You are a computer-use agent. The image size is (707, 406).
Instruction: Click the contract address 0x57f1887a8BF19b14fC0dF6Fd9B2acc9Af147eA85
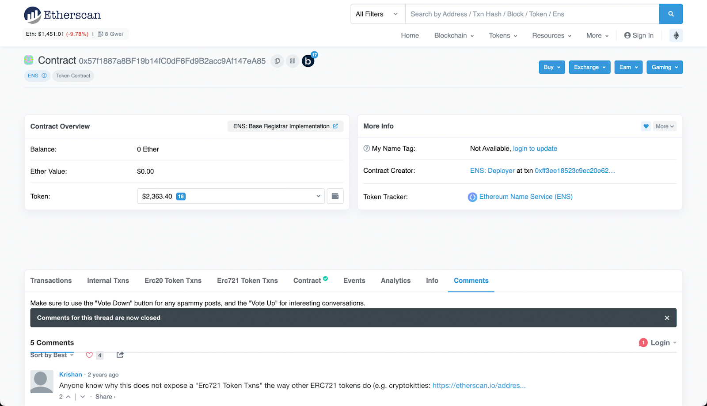tap(172, 61)
